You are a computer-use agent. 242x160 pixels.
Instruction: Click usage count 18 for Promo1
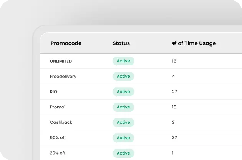pos(174,107)
